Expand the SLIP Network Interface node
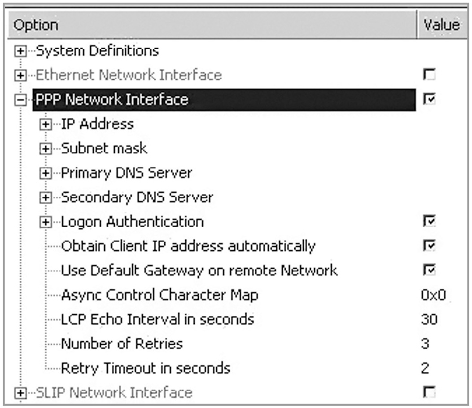The height and width of the screenshot is (408, 472). pos(20,393)
